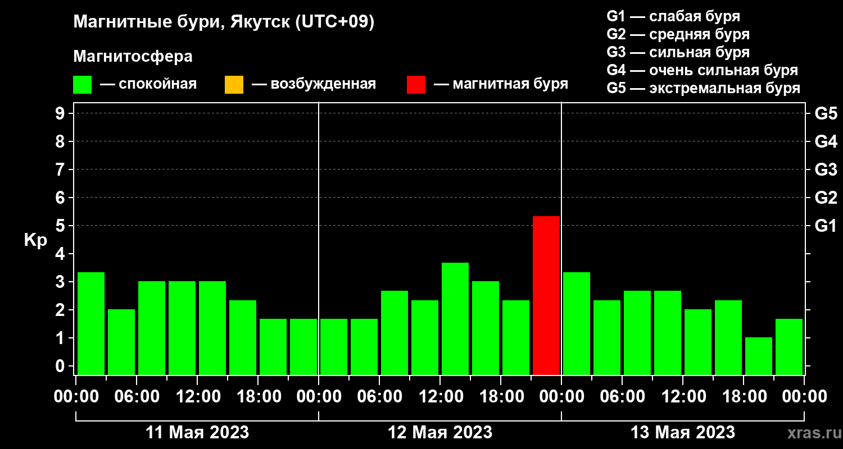Click the 'G3 — сильная буря' description
The image size is (843, 449).
678,52
